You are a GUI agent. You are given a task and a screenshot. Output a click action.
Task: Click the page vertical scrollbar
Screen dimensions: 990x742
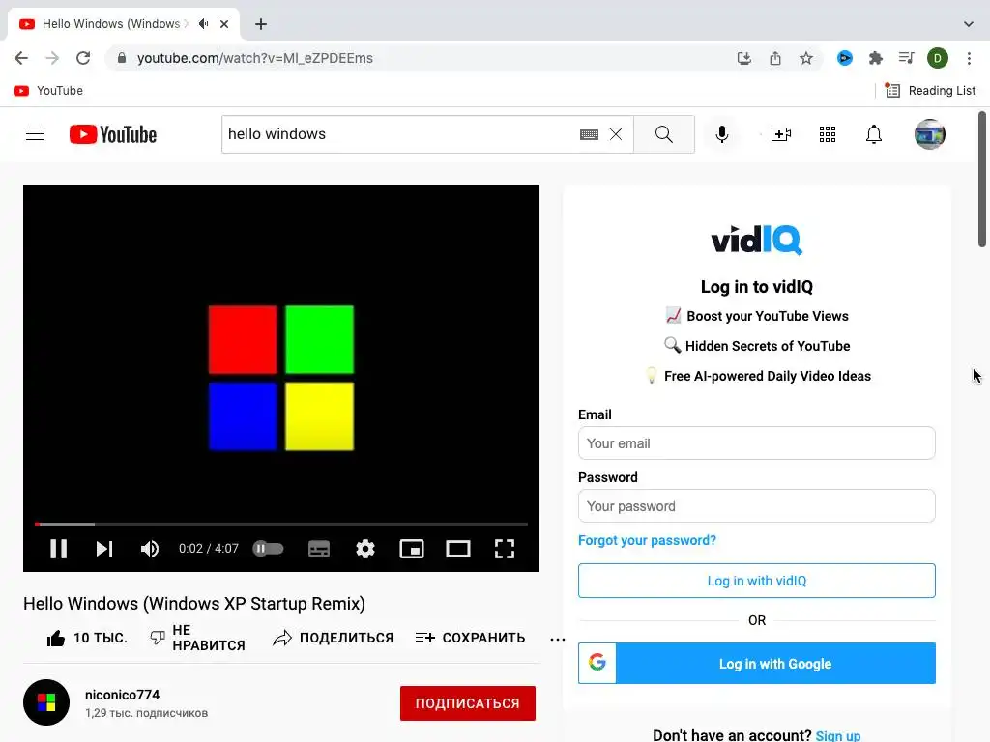pyautogui.click(x=982, y=180)
